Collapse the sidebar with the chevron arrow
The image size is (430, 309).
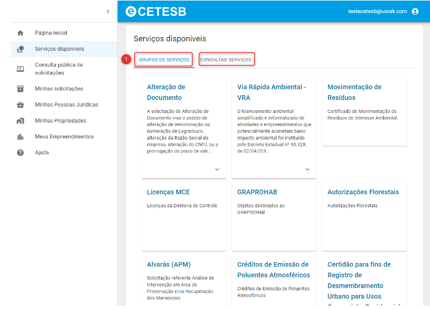[x=108, y=11]
